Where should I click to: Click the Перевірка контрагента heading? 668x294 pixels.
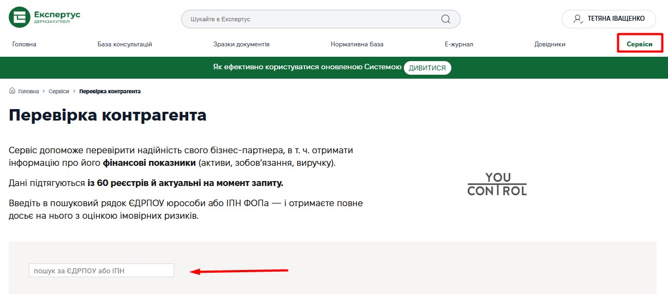point(108,116)
